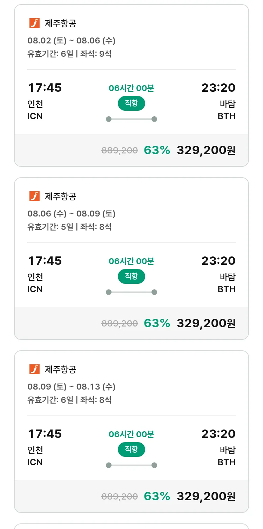Click 17:45 departure time on first card
The image size is (263, 529).
45,88
